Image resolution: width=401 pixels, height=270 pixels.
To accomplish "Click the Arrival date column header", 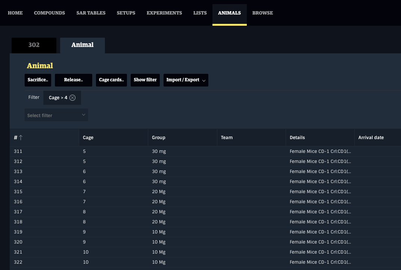I will [x=371, y=138].
